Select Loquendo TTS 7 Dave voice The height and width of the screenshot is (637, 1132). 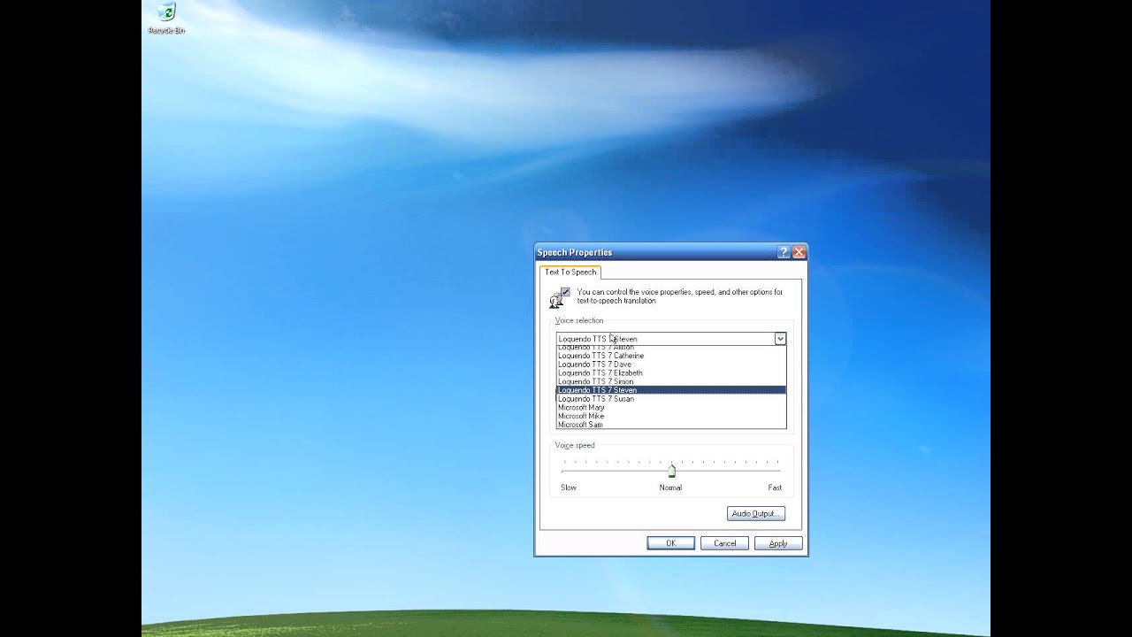pos(671,365)
